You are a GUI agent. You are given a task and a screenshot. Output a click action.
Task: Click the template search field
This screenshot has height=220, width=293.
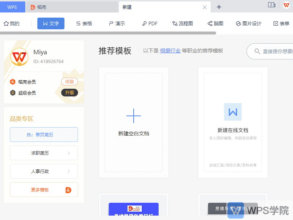pos(270,51)
